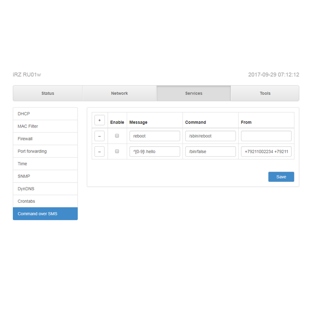The width and height of the screenshot is (312, 312).
Task: Open DHCP settings in sidebar
Action: click(45, 114)
